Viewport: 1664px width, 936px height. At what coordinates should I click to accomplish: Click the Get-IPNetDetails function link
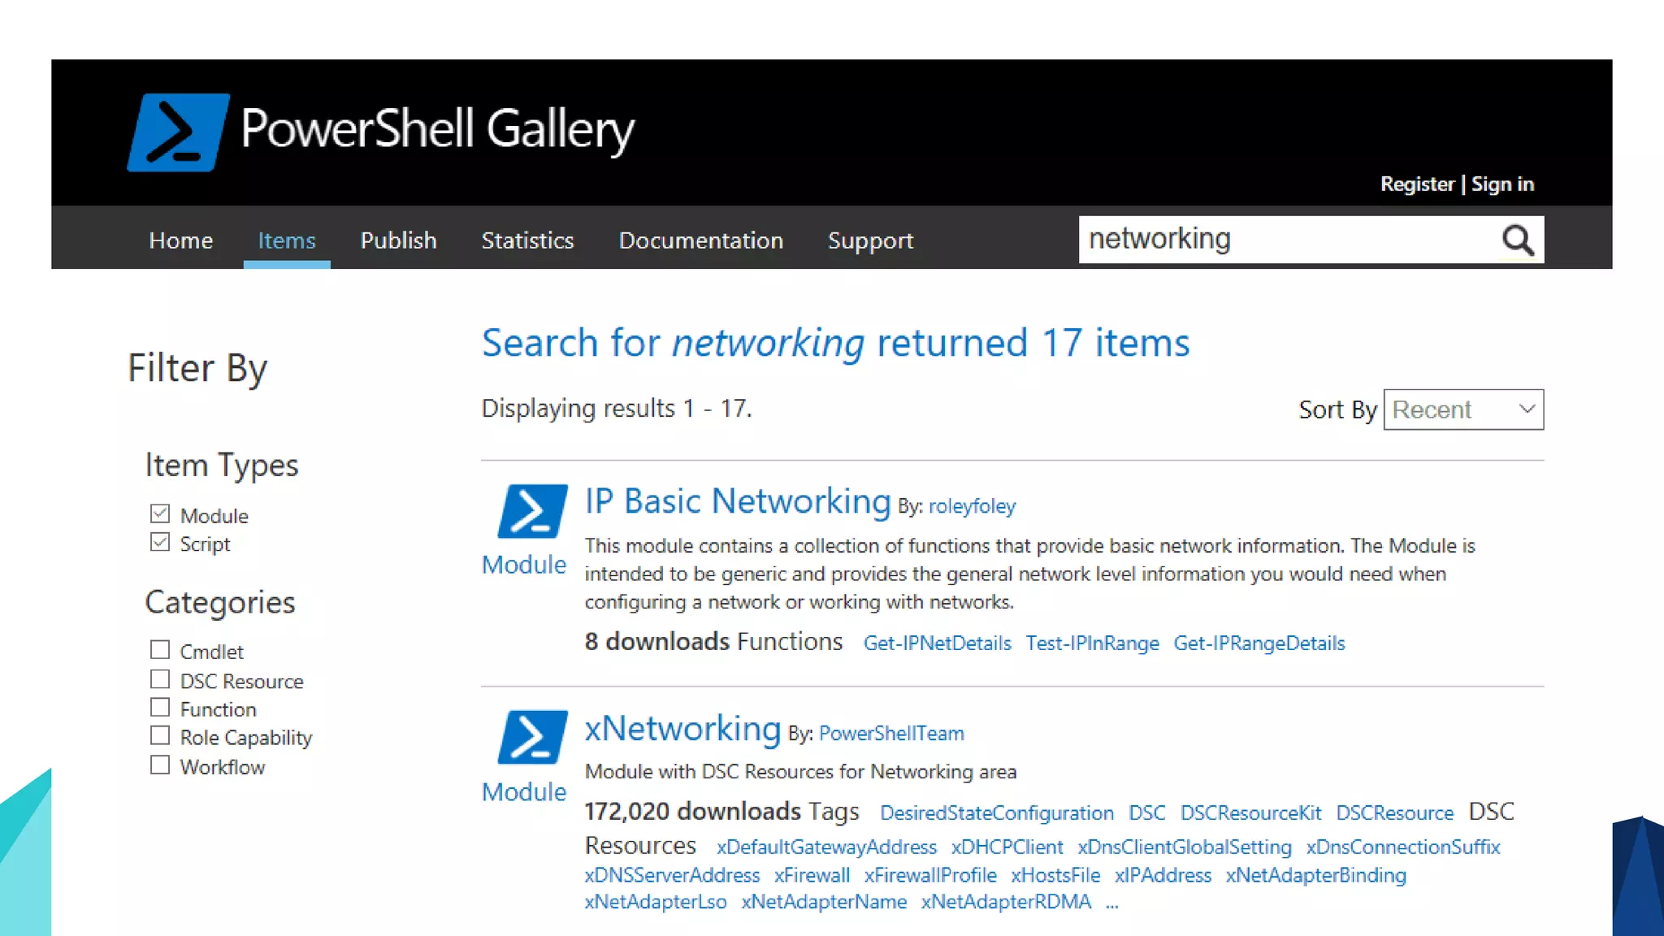click(x=937, y=643)
